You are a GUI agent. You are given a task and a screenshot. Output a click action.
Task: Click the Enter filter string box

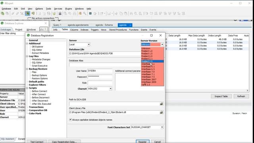(x=12, y=33)
